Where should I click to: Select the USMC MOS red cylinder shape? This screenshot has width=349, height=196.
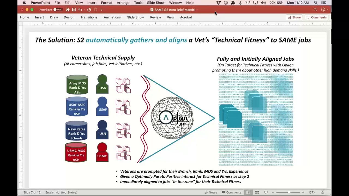(76, 152)
